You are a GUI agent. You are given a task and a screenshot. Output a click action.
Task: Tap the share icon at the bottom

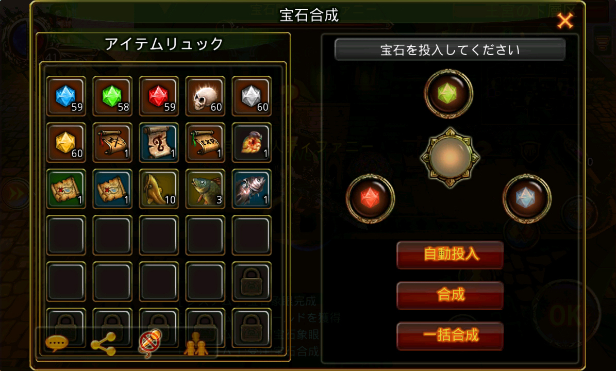point(103,344)
